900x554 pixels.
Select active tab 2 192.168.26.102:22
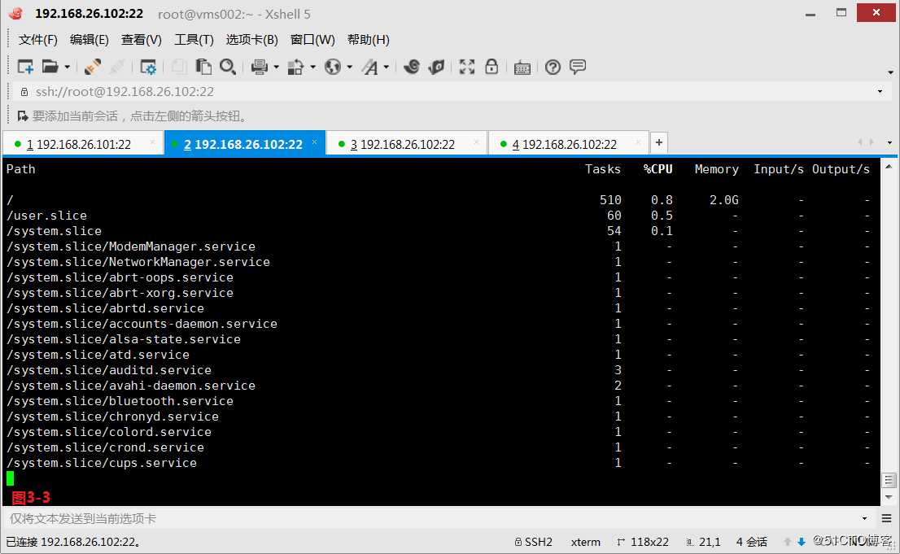click(243, 144)
